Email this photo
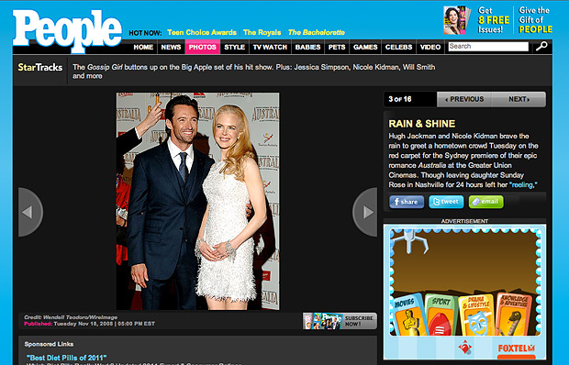Screen dimensions: 569x365 (x=485, y=202)
